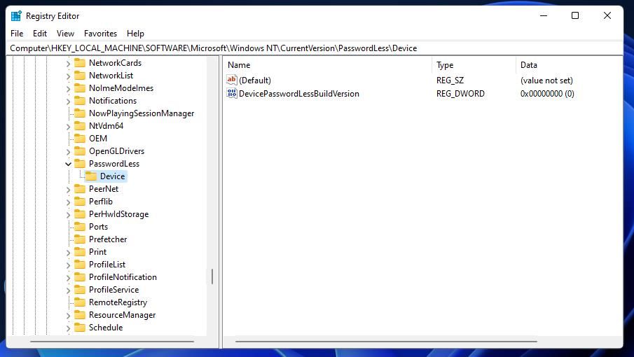Click the Print folder icon
Screen dimensions: 634x357
point(80,251)
